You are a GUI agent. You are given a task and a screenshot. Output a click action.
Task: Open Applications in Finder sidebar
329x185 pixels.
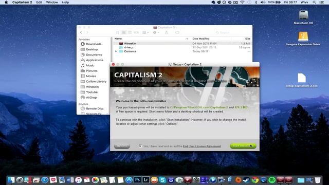click(95, 60)
